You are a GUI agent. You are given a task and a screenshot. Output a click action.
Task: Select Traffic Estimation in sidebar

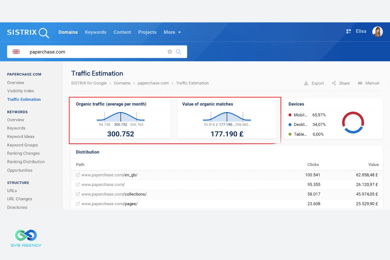coord(24,99)
